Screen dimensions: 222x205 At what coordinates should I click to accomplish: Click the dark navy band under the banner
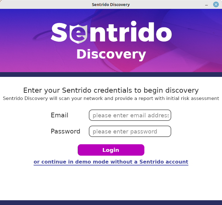click(111, 74)
